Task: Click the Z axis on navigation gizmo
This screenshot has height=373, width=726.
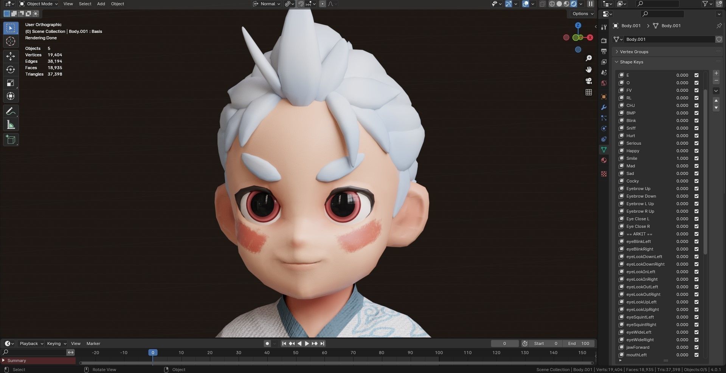Action: [578, 25]
